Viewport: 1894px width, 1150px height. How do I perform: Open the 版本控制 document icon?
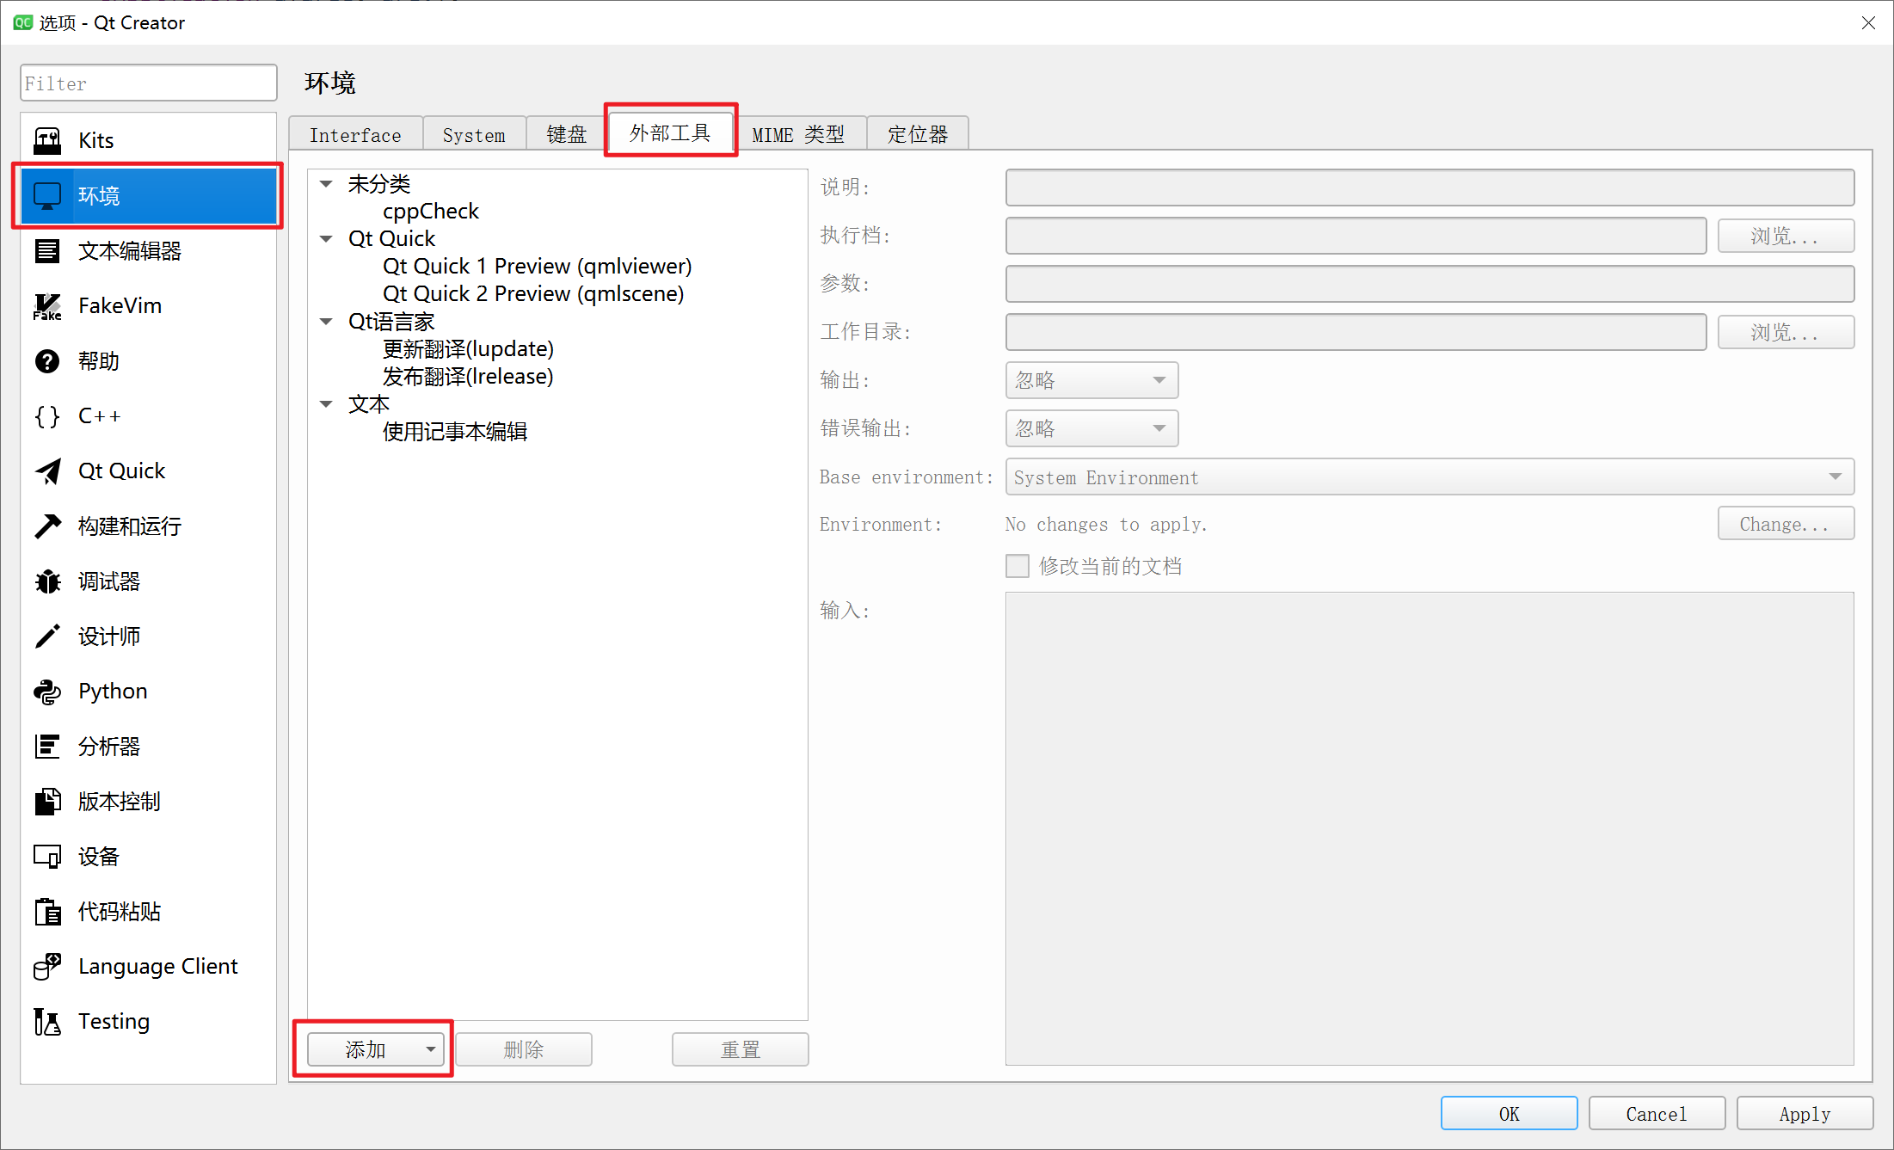click(x=47, y=802)
